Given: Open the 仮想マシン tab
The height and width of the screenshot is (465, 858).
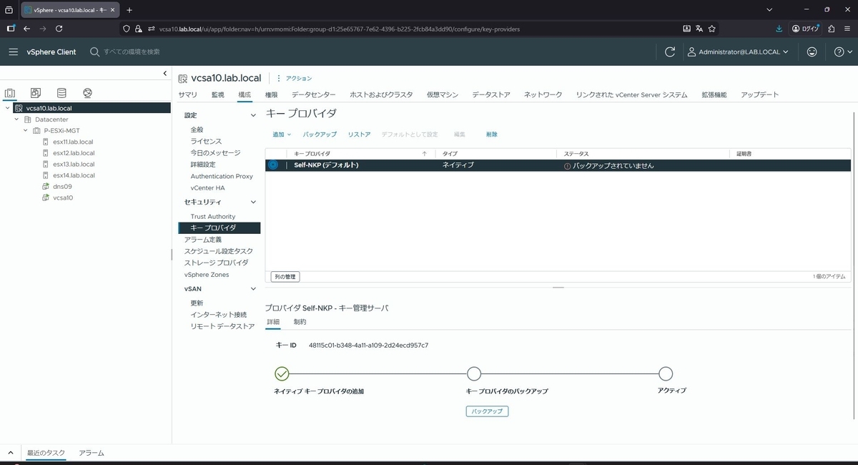Looking at the screenshot, I should (x=443, y=94).
